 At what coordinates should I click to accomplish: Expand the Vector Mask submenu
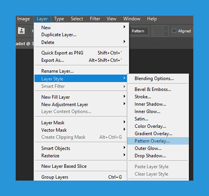click(x=81, y=130)
